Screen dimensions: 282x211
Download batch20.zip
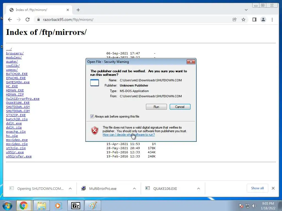tap(17, 119)
